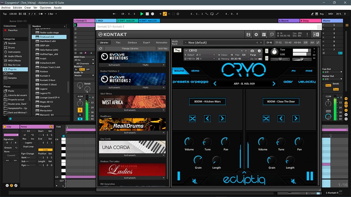Open the CRYO instrument info icon

pos(259,51)
